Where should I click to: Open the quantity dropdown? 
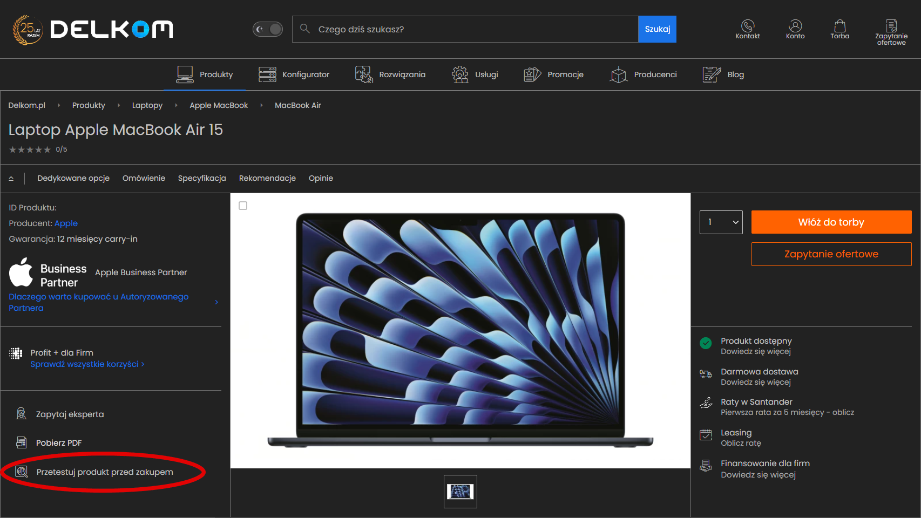click(x=721, y=222)
